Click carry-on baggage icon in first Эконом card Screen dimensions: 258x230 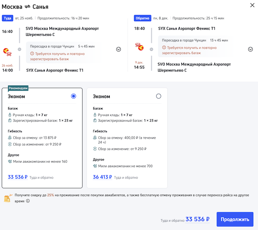pyautogui.click(x=10, y=115)
